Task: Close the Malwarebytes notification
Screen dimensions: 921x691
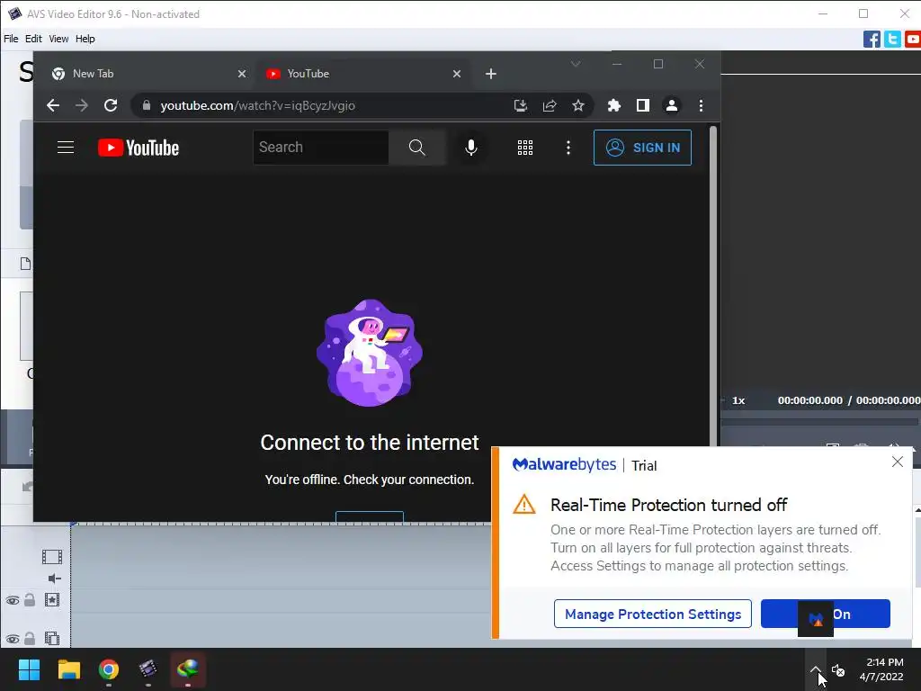Action: click(898, 462)
